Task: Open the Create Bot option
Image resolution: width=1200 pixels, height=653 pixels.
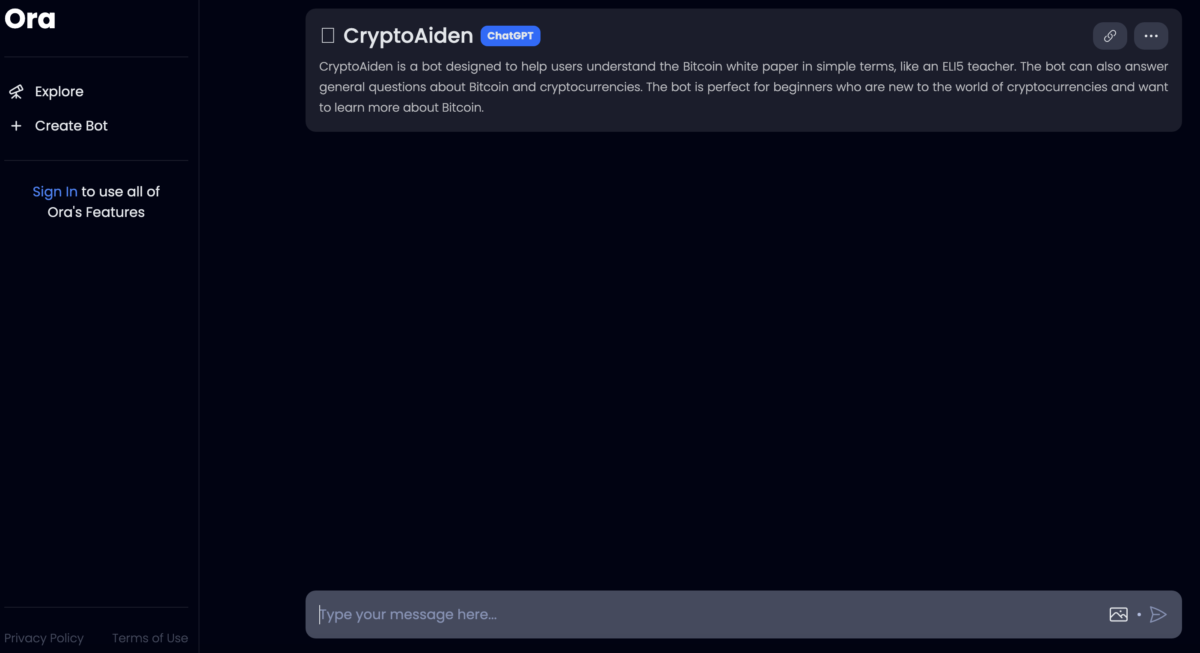Action: 71,126
